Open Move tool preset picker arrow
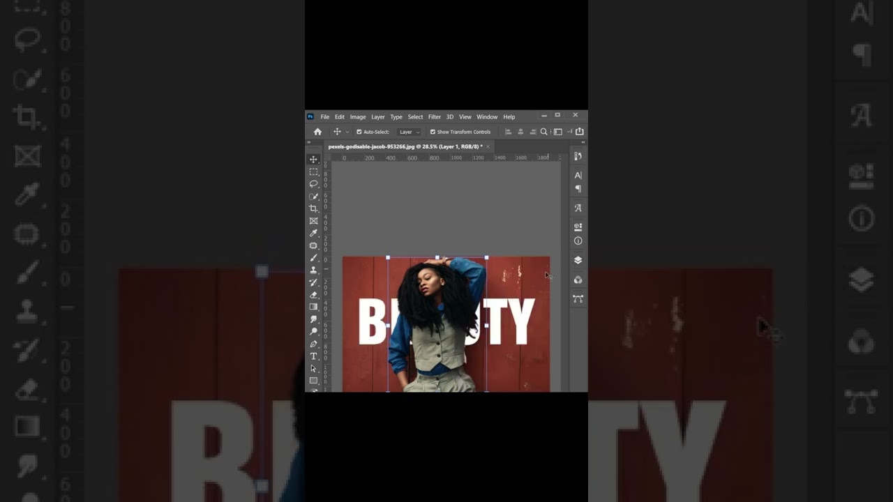 [x=347, y=132]
